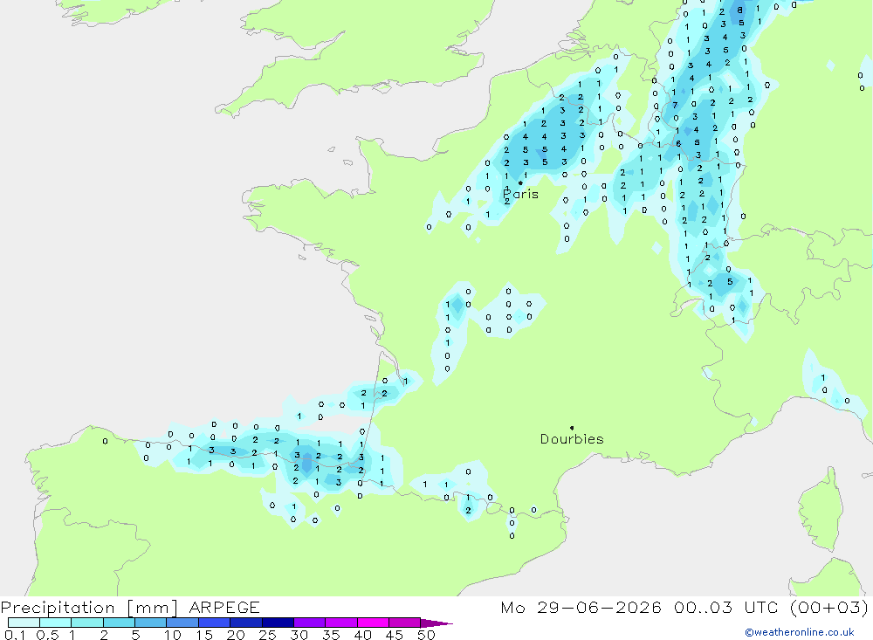The height and width of the screenshot is (640, 873).
Task: Select the 35–40 mm legend swatch
Action: [340, 623]
